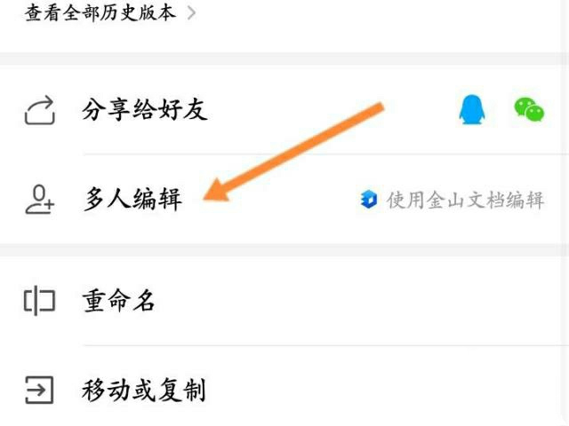Share via the QQ penguin icon

472,109
